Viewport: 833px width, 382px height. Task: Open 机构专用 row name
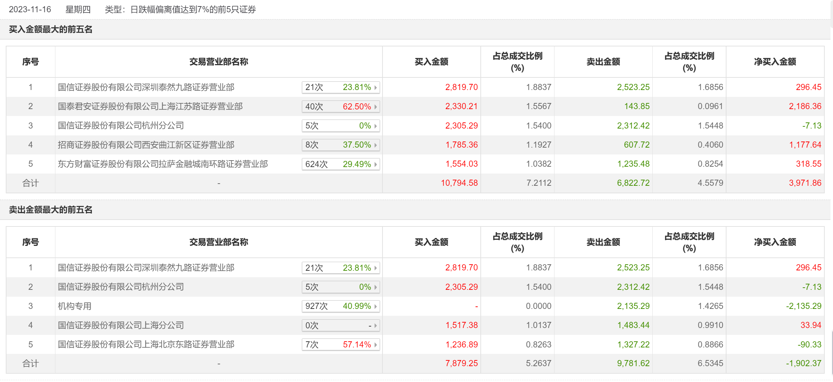[x=74, y=306]
